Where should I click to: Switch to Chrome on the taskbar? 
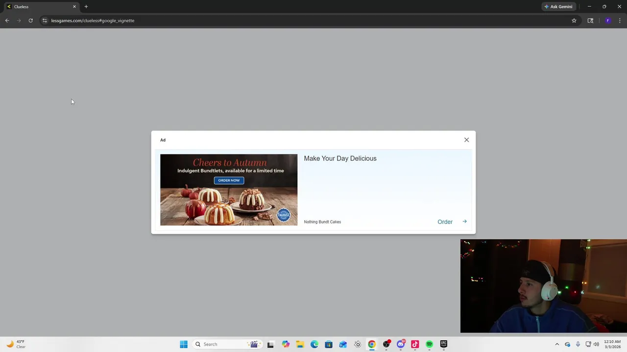(x=372, y=344)
